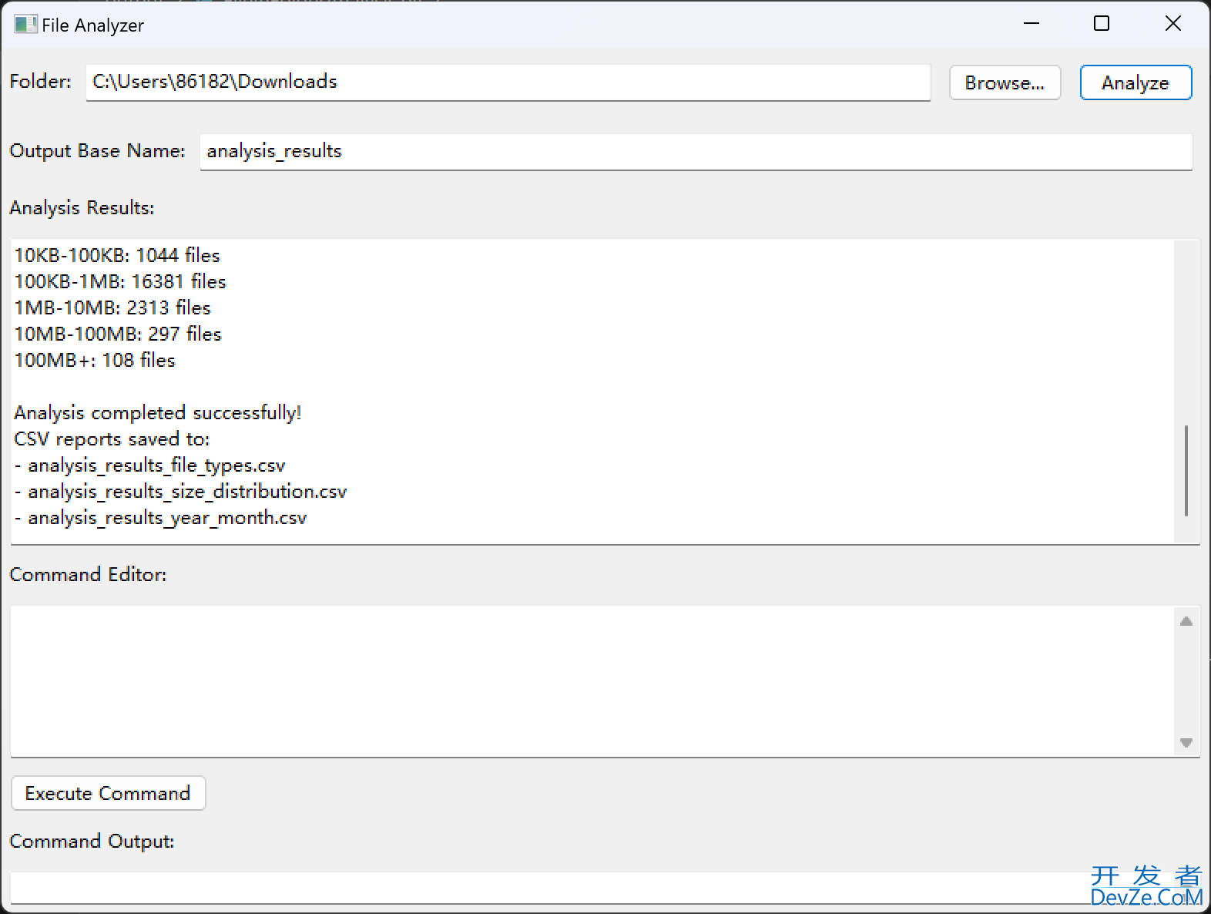The height and width of the screenshot is (914, 1211).
Task: Start the scan with the Analyze button
Action: pyautogui.click(x=1136, y=82)
